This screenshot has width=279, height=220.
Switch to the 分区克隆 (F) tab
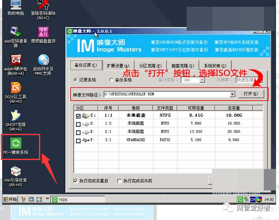(x=150, y=66)
